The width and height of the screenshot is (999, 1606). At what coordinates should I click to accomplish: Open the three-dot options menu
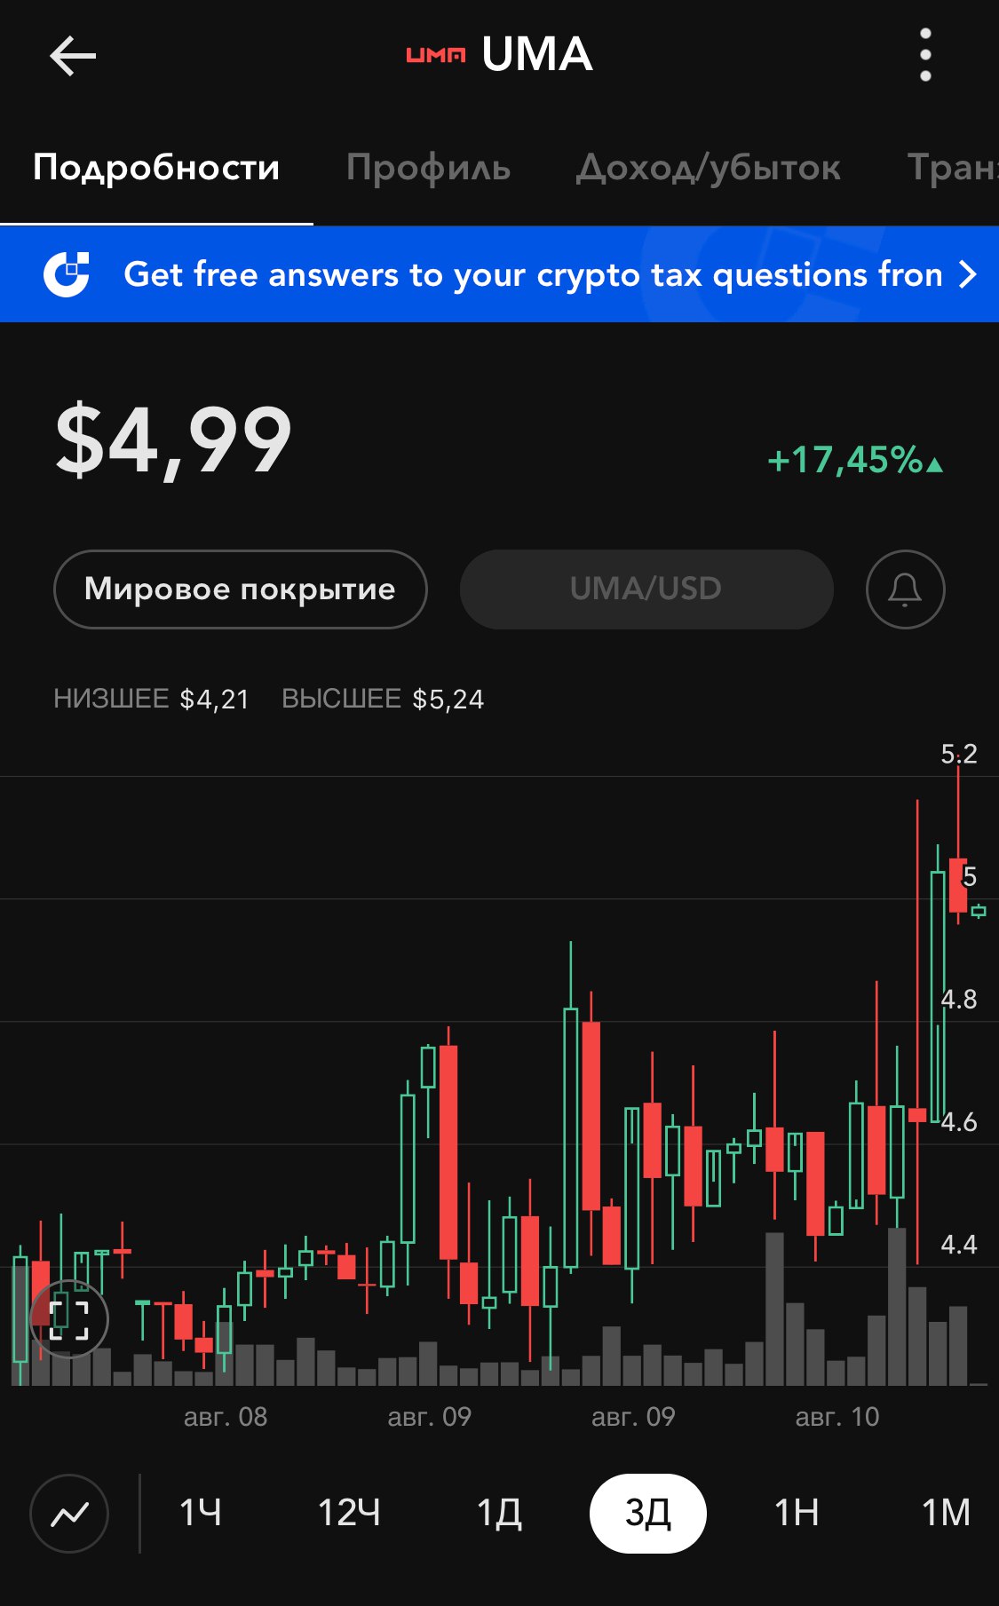point(925,55)
